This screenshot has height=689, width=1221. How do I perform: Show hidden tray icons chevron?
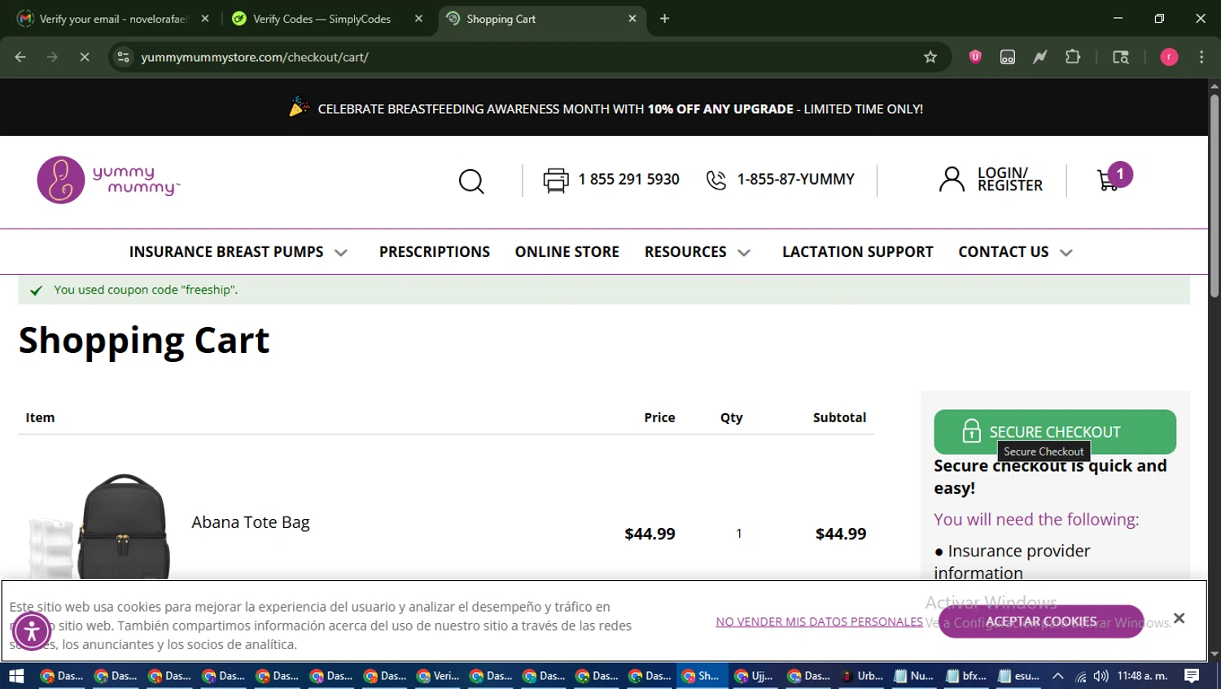tap(1057, 676)
